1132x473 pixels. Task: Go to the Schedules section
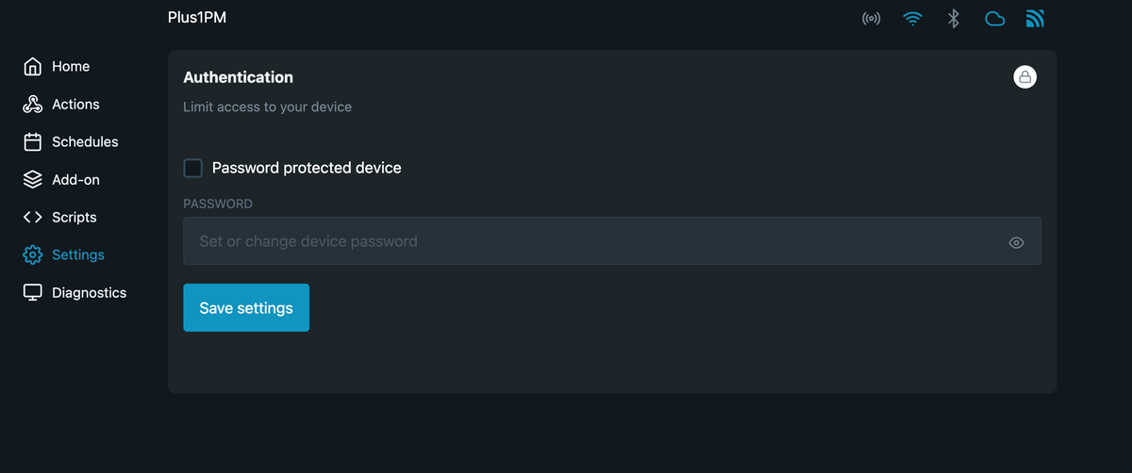[x=85, y=142]
